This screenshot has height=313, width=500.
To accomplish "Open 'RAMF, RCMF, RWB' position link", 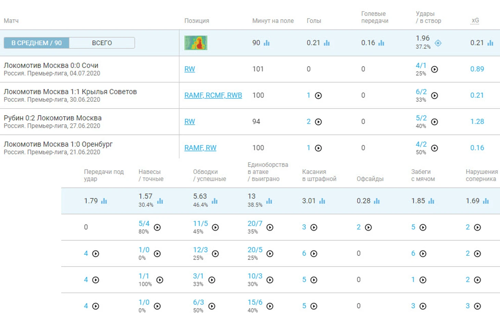I will pyautogui.click(x=213, y=95).
